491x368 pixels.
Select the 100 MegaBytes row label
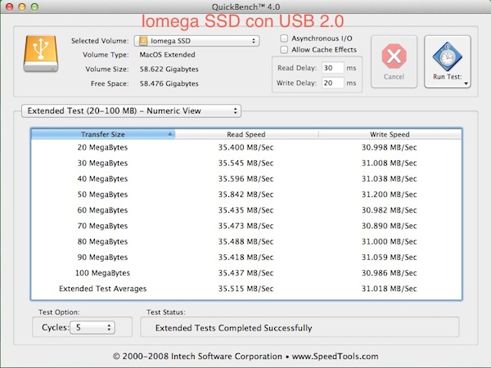click(103, 273)
